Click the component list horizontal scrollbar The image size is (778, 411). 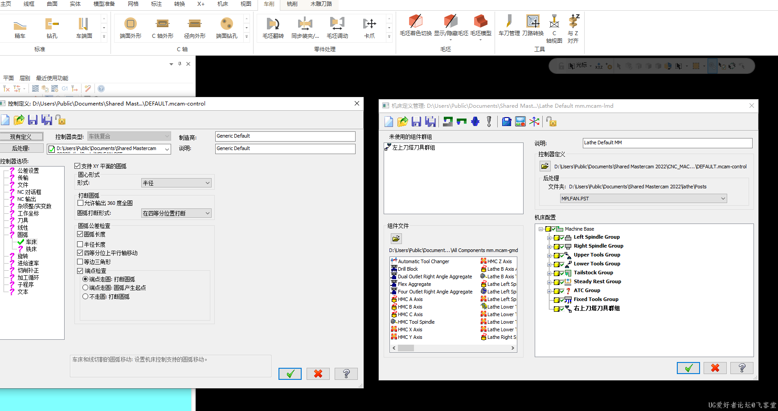pos(454,348)
